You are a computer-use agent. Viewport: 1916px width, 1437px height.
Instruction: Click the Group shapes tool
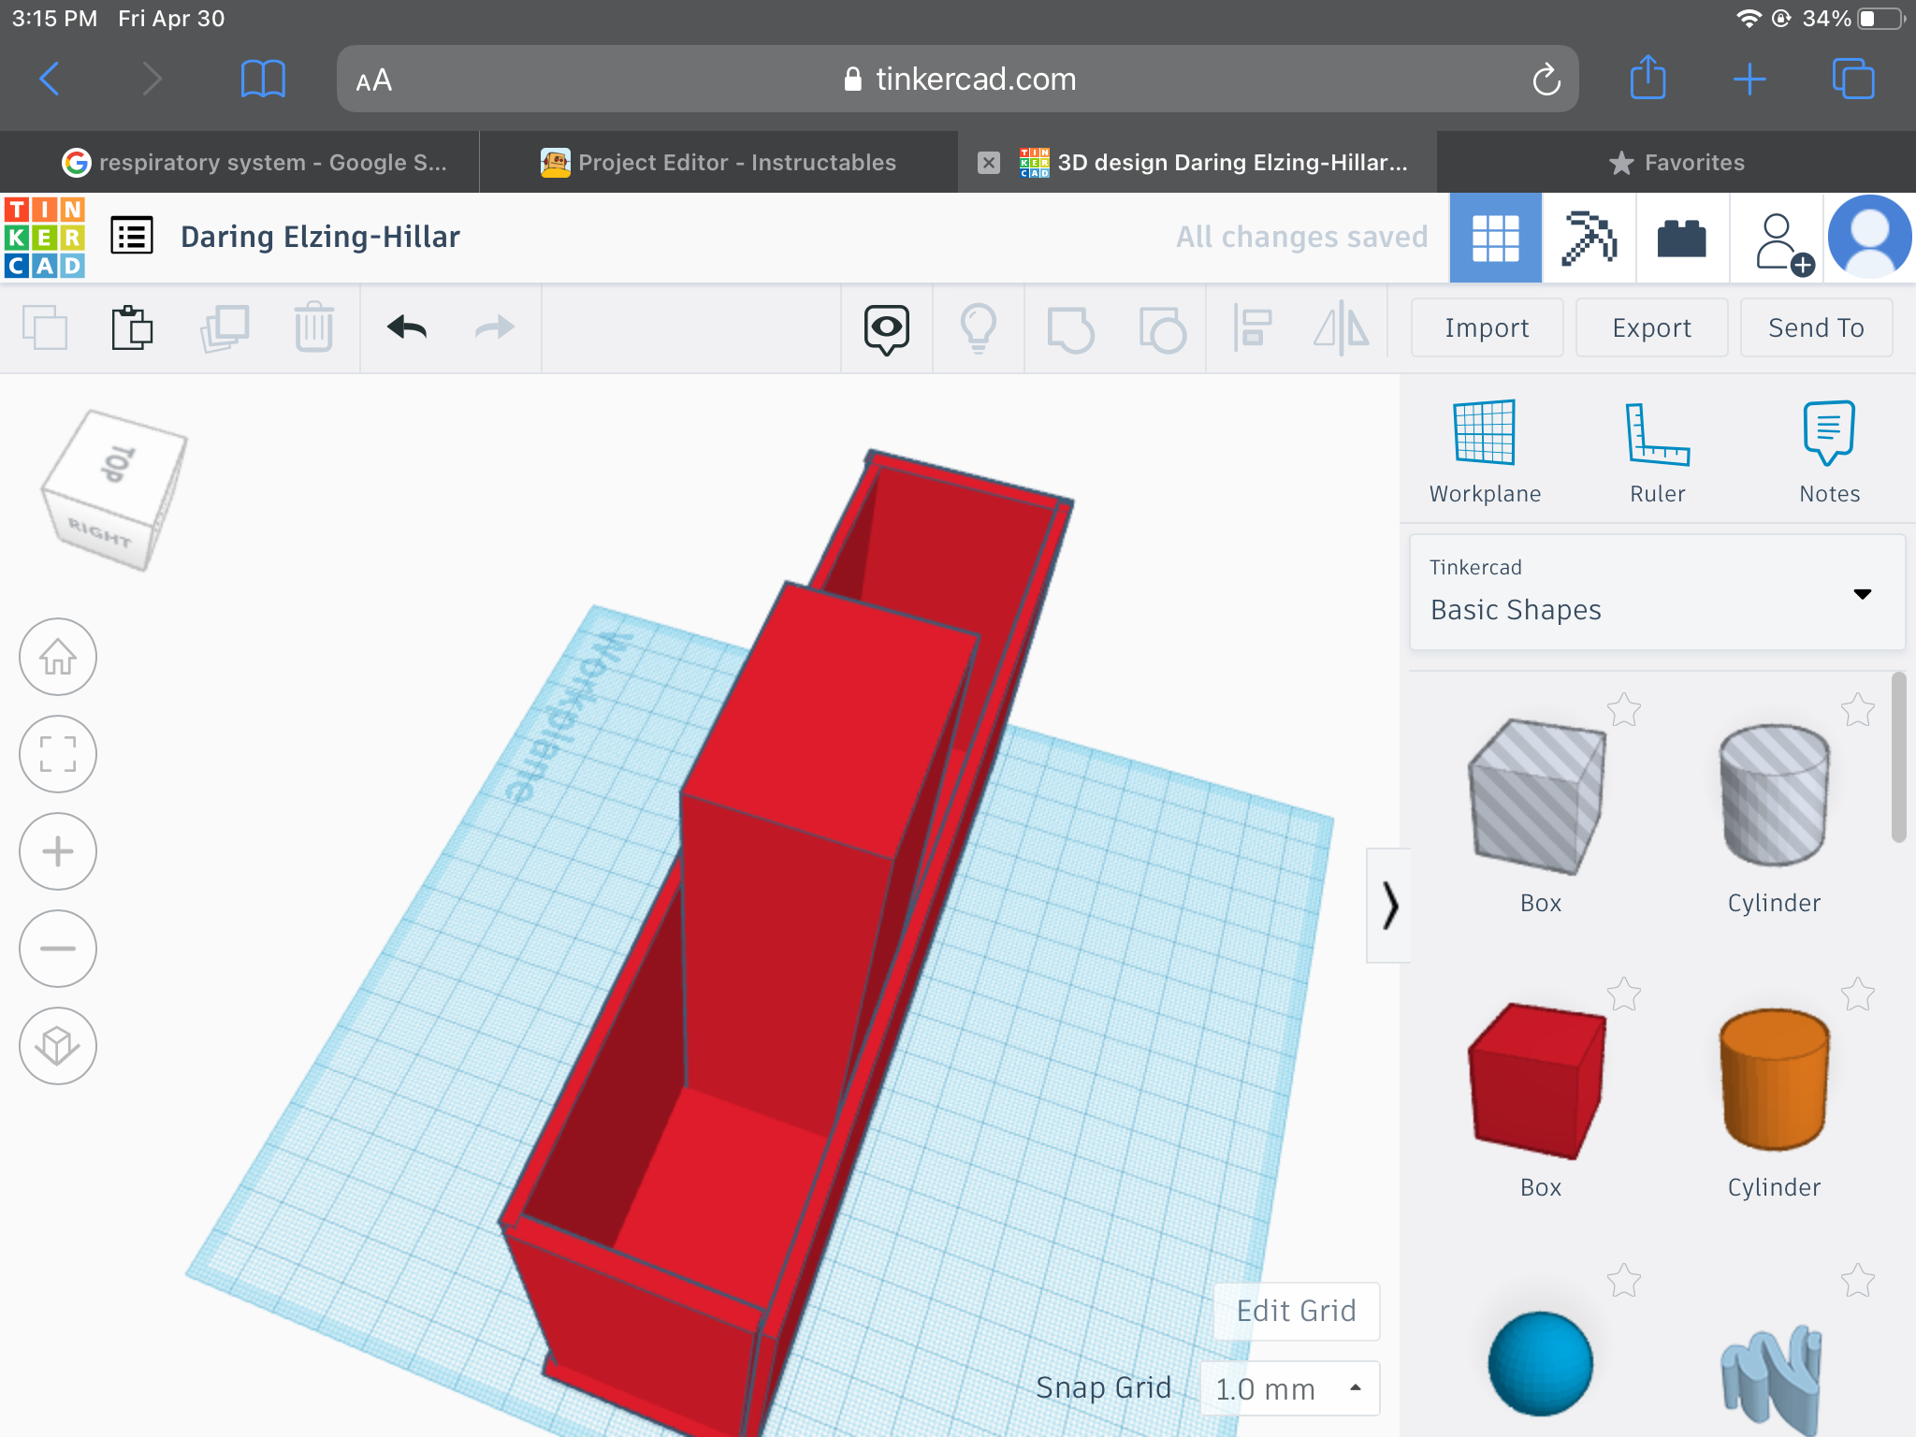click(x=1070, y=329)
